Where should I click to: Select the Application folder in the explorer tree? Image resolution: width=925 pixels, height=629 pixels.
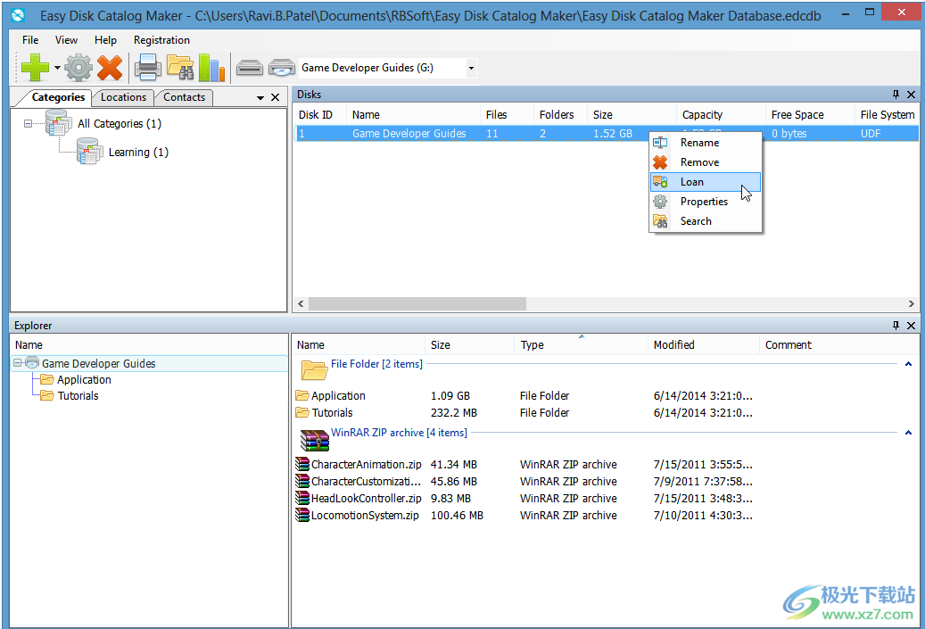[x=84, y=379]
